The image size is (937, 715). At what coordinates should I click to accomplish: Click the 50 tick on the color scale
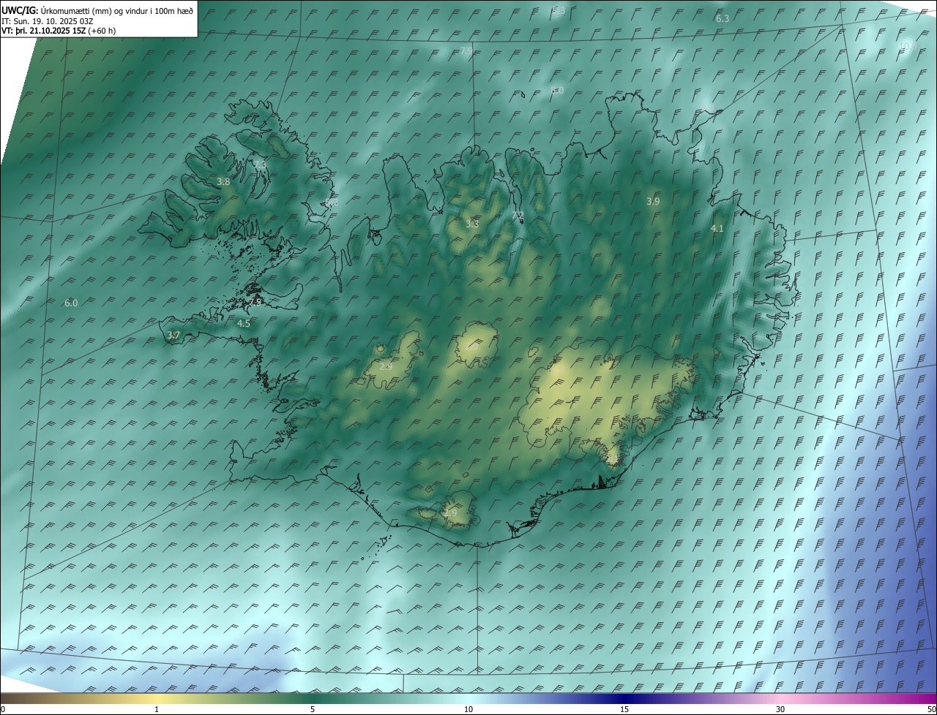(x=931, y=709)
